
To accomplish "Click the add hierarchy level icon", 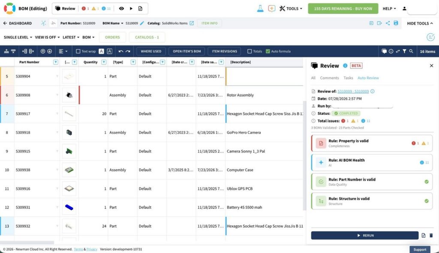I will (6, 51).
